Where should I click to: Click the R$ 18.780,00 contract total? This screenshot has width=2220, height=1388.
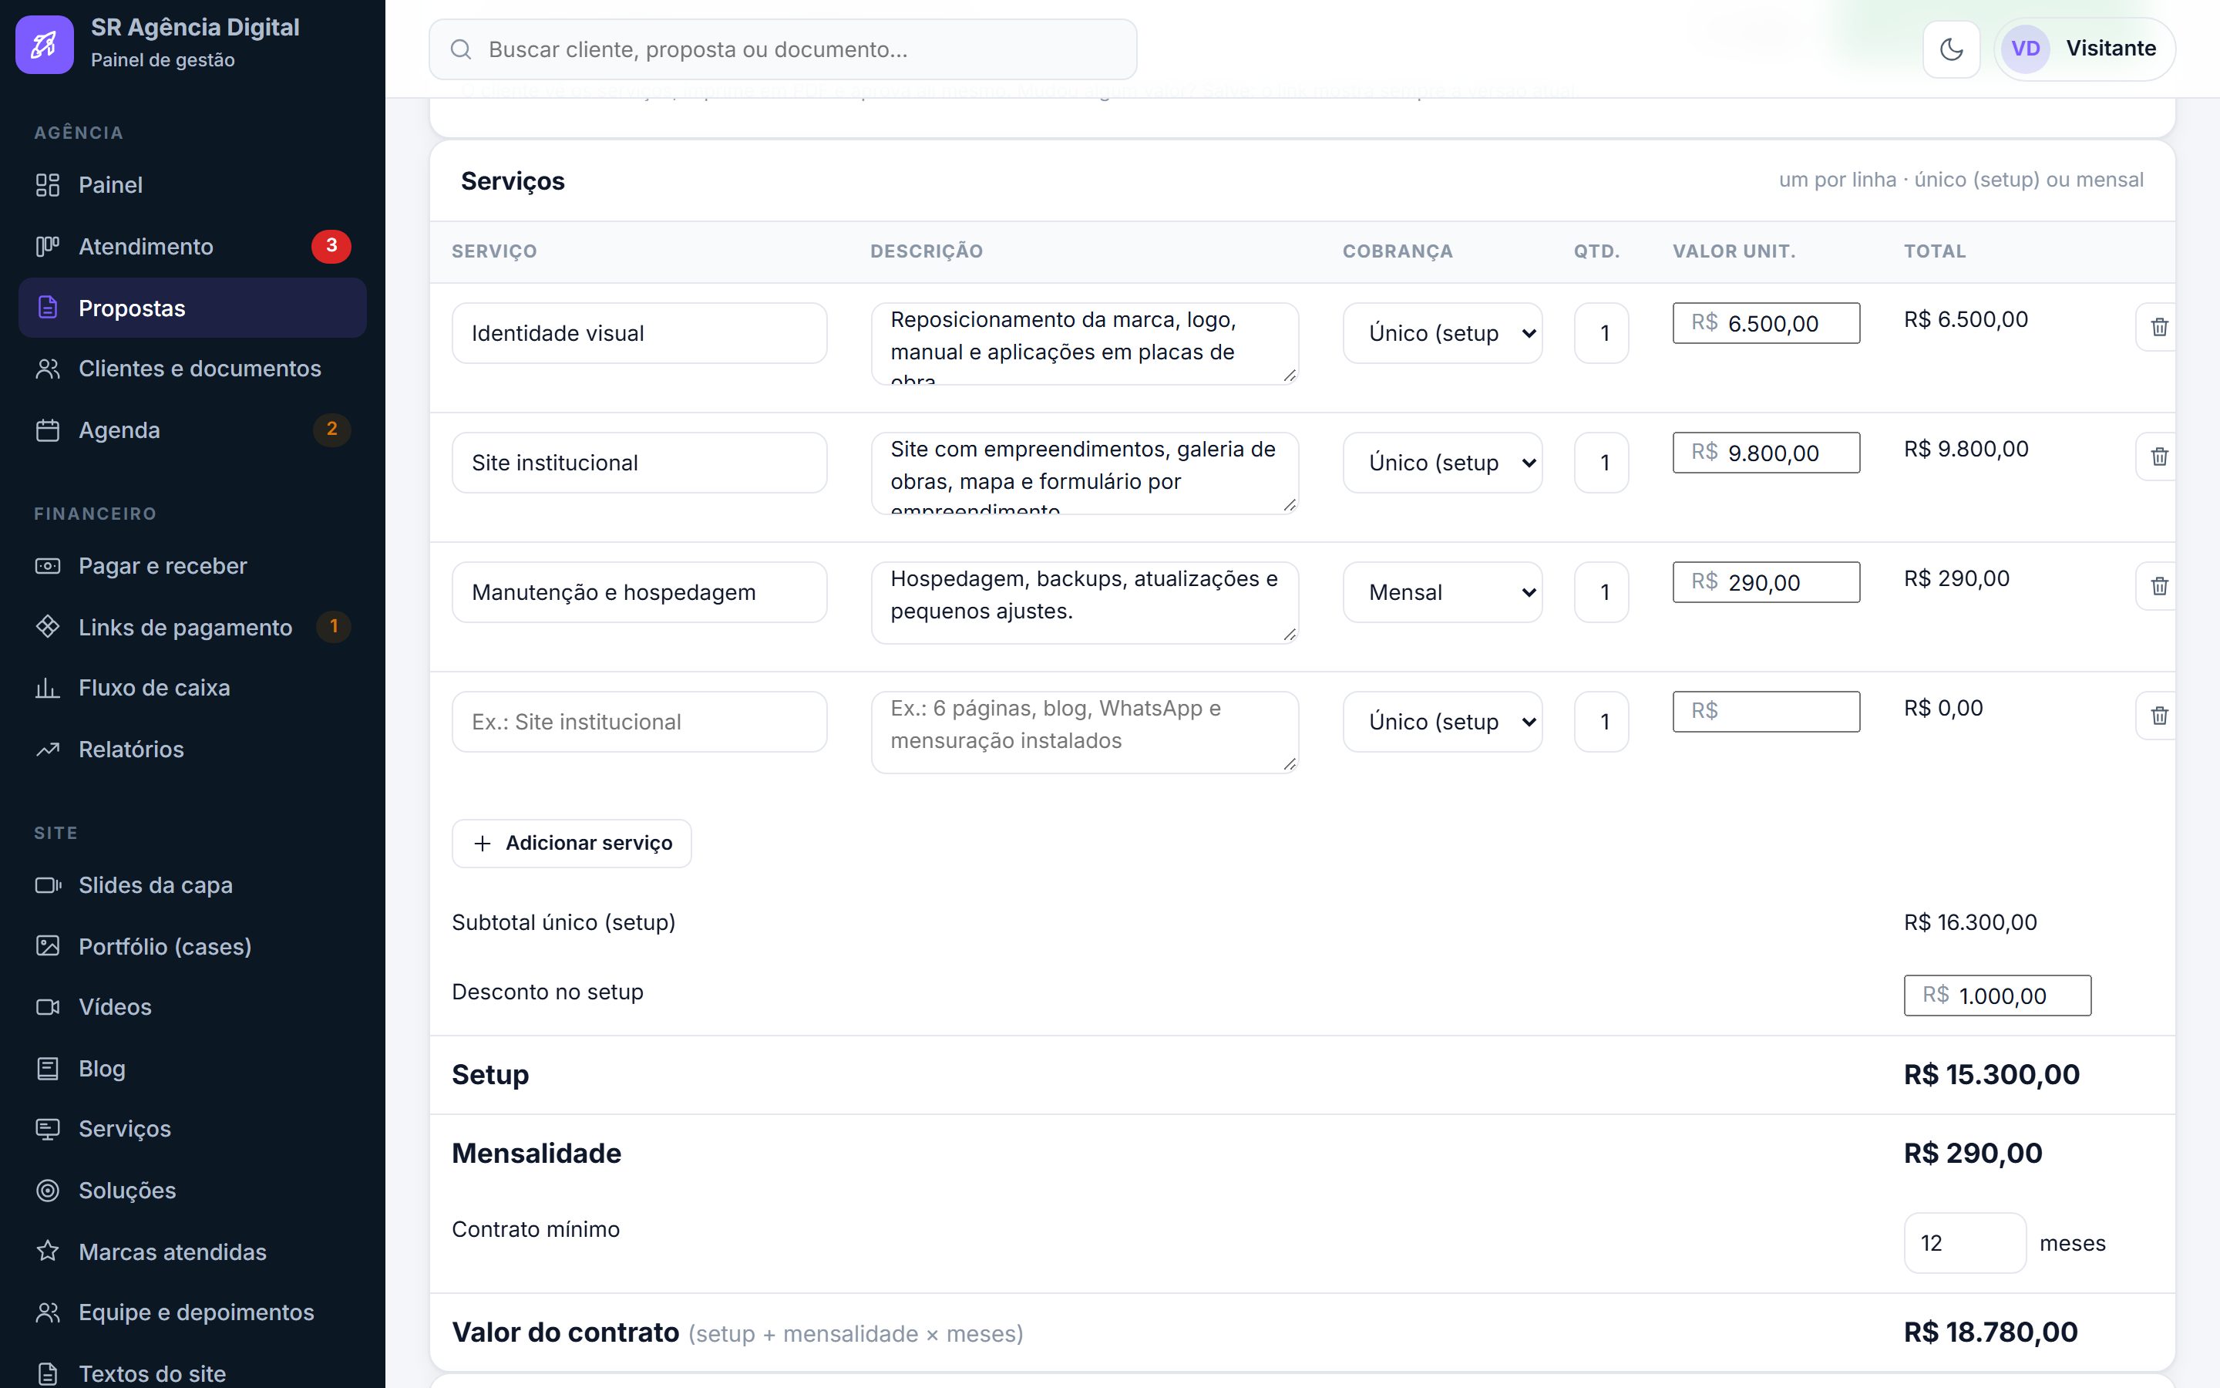pyautogui.click(x=1990, y=1332)
